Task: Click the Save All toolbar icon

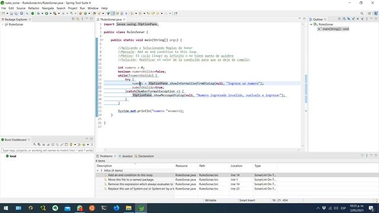Action: click(16, 14)
